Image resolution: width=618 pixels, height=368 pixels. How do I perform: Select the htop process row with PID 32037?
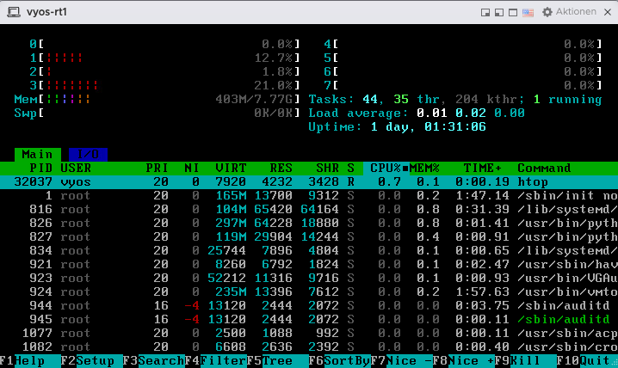point(308,181)
